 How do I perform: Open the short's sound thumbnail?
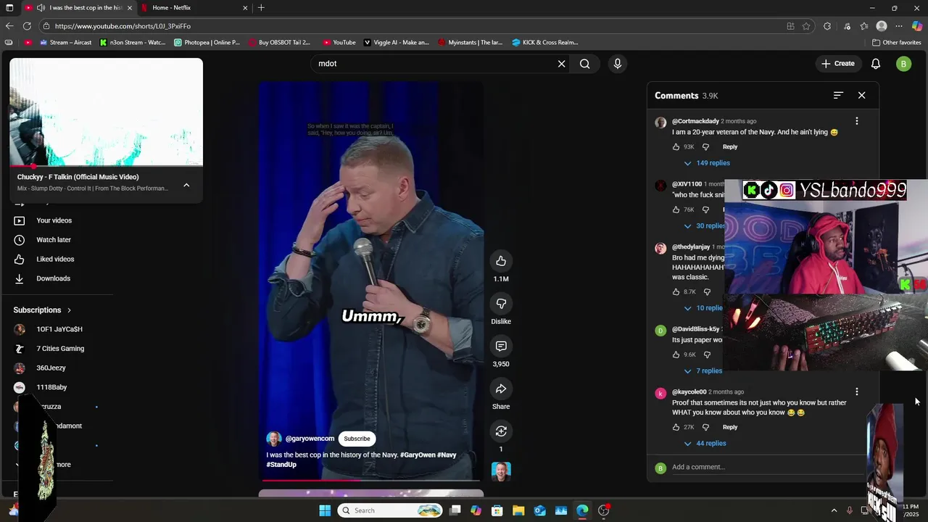click(x=501, y=471)
